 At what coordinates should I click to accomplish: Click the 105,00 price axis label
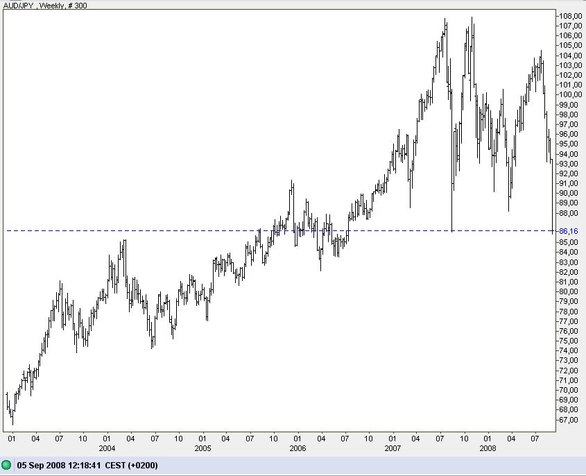tap(571, 45)
